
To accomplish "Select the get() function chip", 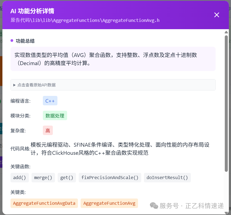I will point(67,178).
